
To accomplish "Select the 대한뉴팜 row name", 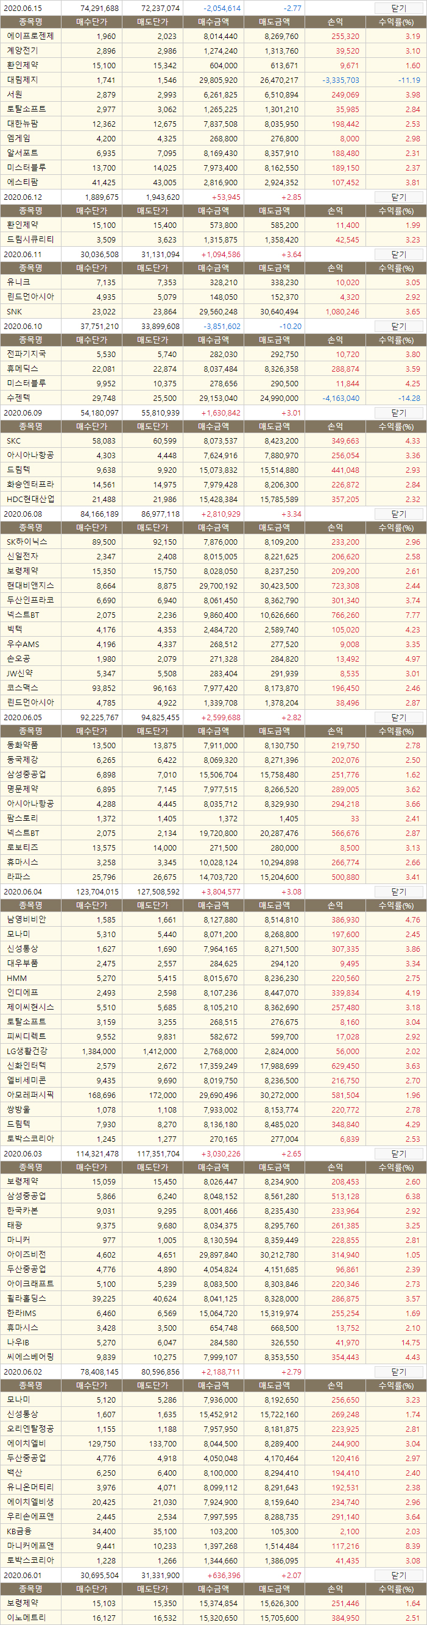I will (x=22, y=124).
